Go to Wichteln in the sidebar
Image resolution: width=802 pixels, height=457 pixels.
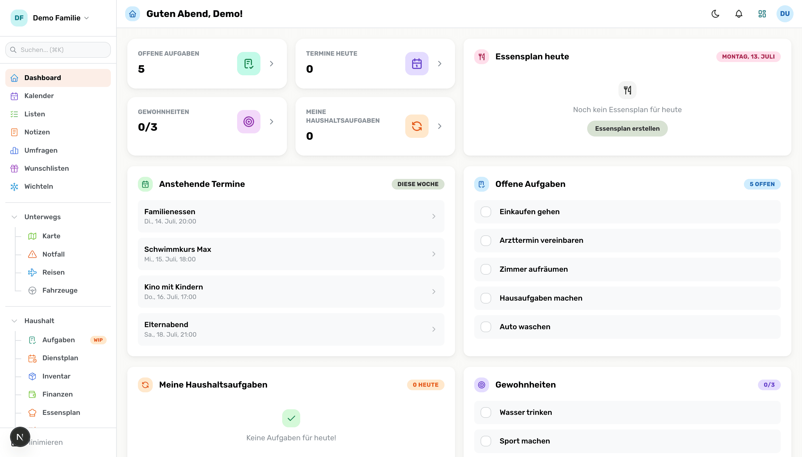click(x=58, y=186)
